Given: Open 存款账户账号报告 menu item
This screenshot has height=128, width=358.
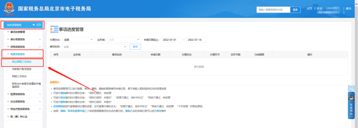Looking at the screenshot, I should [x=22, y=69].
